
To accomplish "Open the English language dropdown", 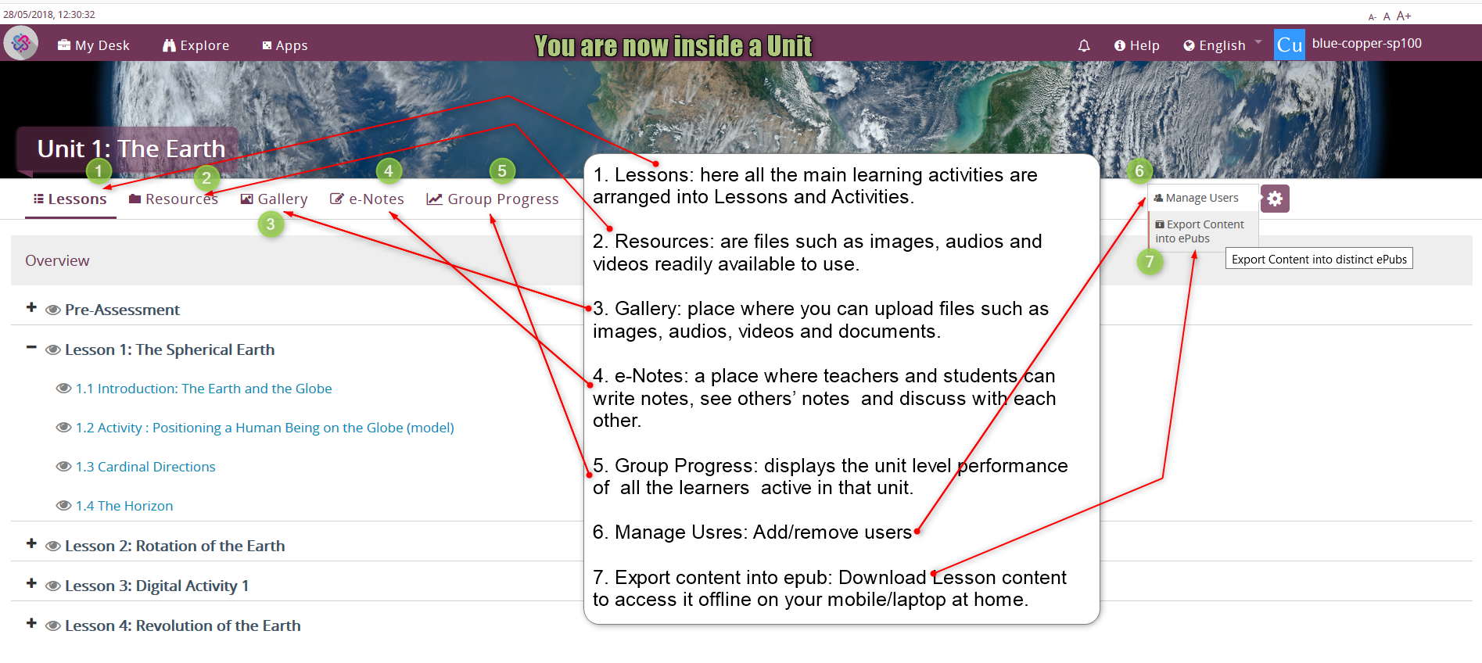I will point(1221,45).
